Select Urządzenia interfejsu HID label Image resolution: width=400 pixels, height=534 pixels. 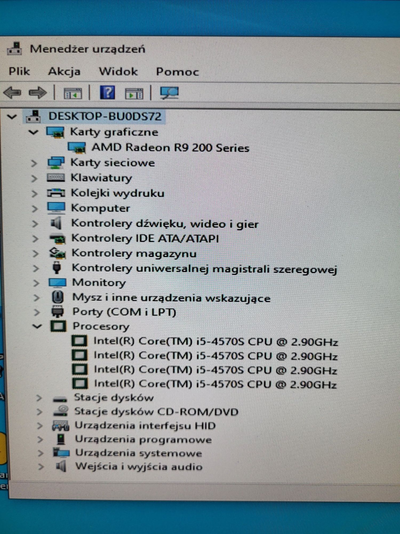pos(145,425)
